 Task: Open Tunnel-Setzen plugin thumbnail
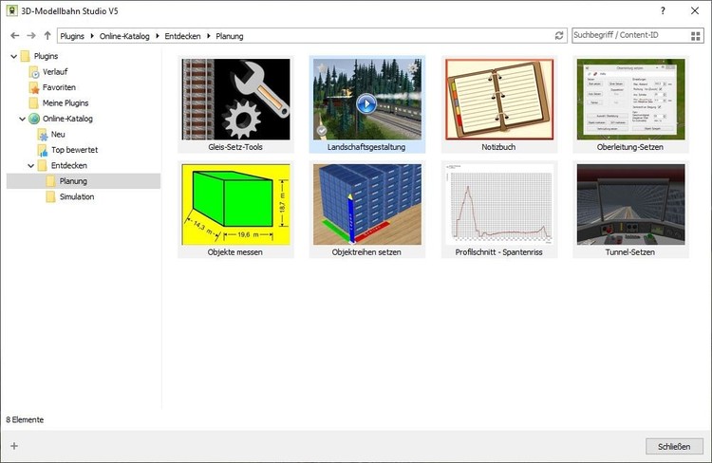pos(630,204)
